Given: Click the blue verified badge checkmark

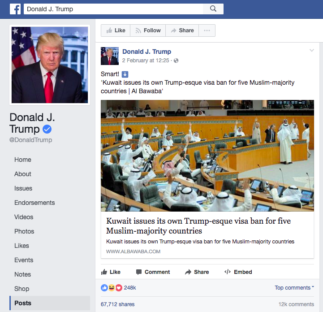Looking at the screenshot, I should [47, 129].
